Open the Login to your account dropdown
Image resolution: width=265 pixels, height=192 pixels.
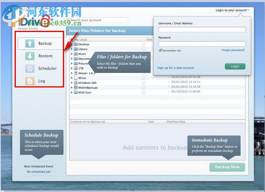(232, 10)
